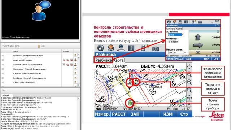Click the orange prism target icon in large toolbar
Viewport: 231px width, 130px height.
[111, 48]
